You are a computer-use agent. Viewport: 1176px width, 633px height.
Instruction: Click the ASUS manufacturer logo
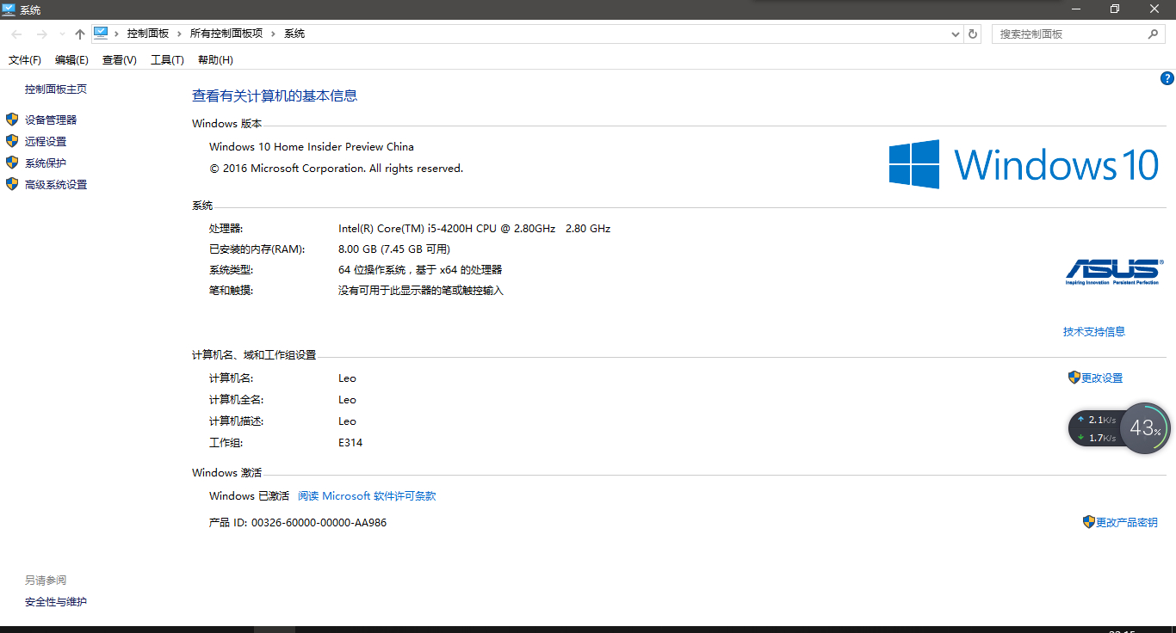(1112, 272)
